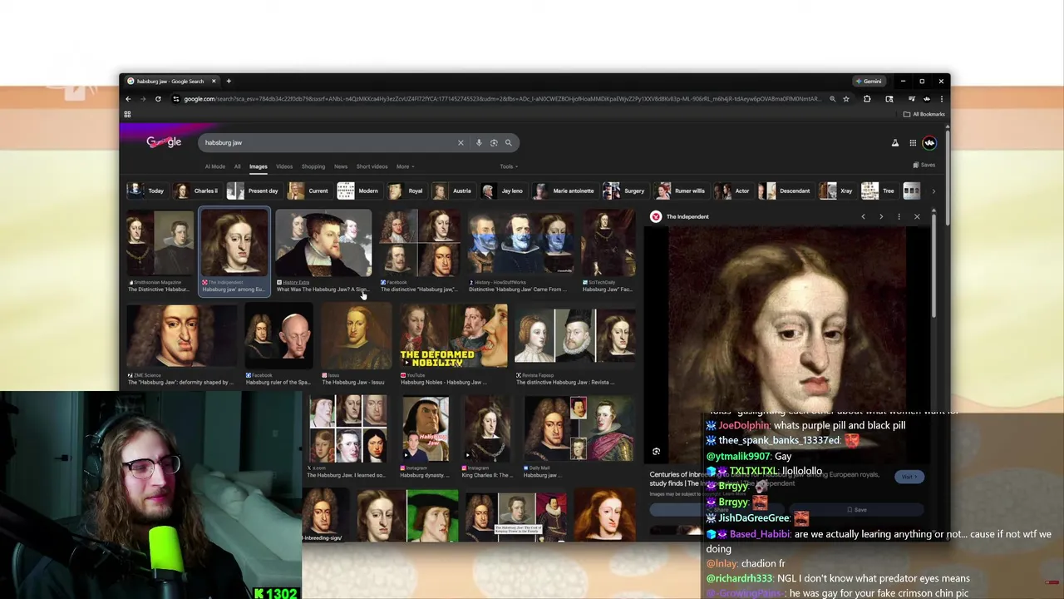
Task: Open the Revista Fapesp image result
Action: (575, 344)
